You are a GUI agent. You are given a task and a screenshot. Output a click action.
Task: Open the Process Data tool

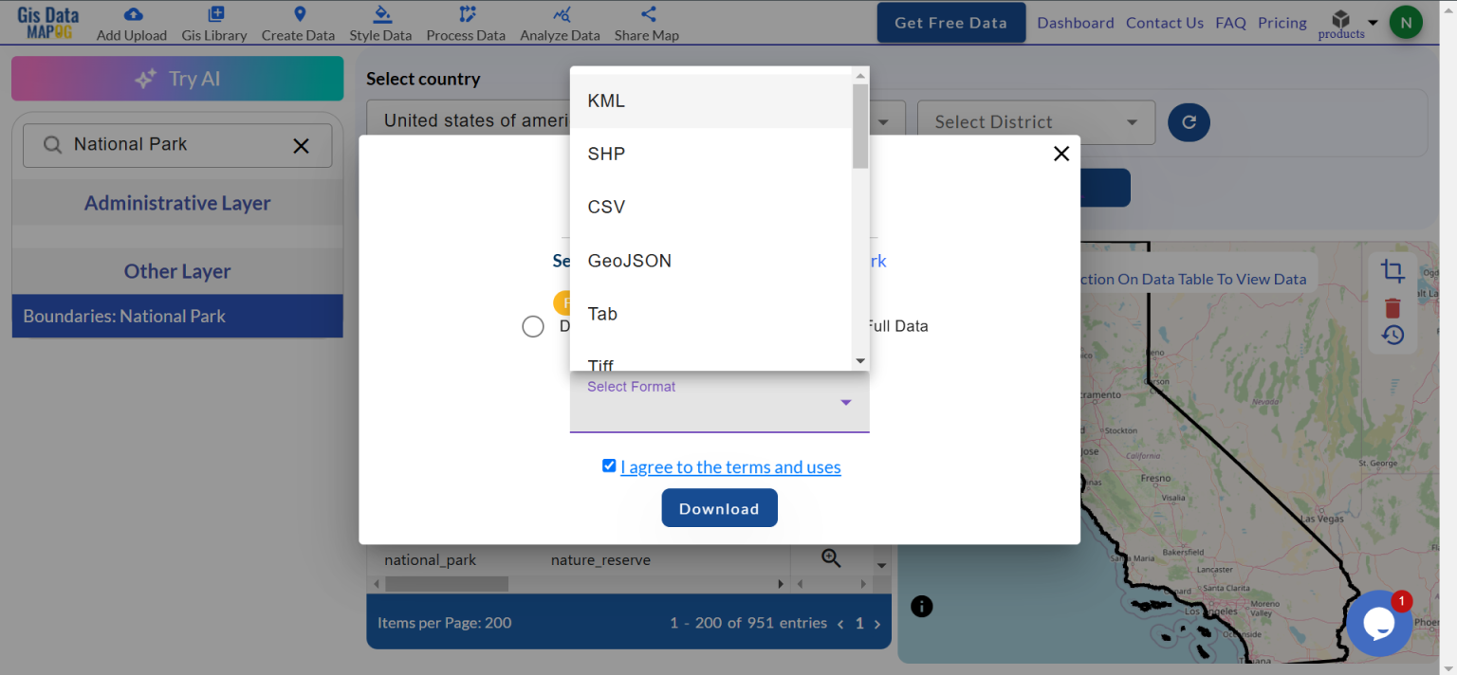[466, 13]
